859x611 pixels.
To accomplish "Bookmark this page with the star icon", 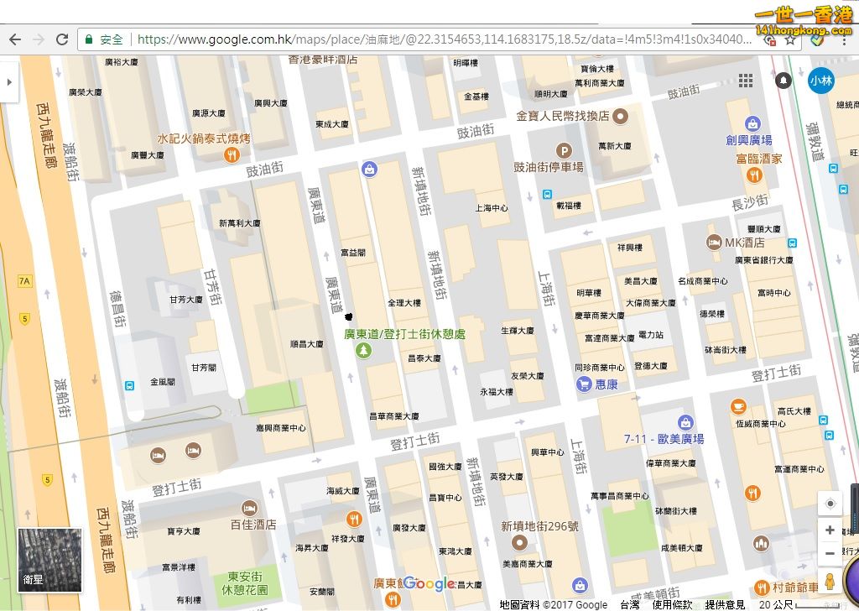I will (789, 39).
